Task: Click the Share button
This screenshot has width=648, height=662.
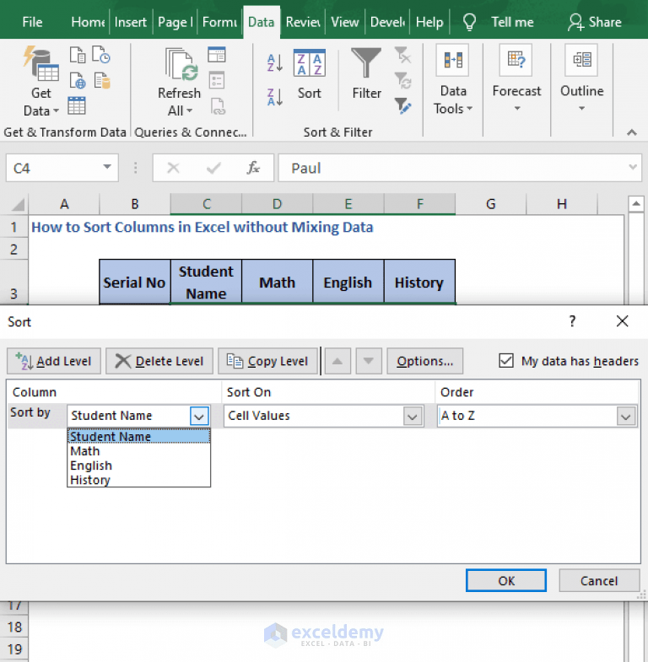Action: click(595, 22)
